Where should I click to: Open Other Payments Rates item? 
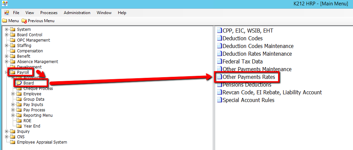(249, 77)
